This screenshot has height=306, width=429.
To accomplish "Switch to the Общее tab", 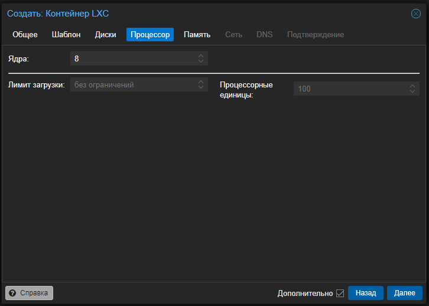I will pyautogui.click(x=25, y=34).
